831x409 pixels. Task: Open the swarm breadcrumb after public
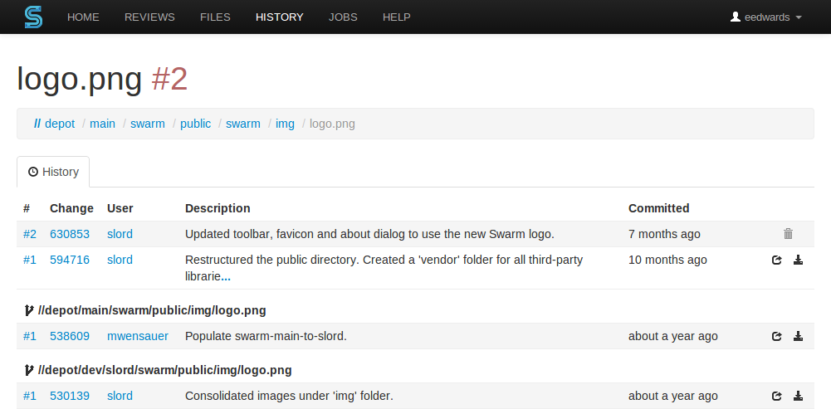[x=242, y=124]
